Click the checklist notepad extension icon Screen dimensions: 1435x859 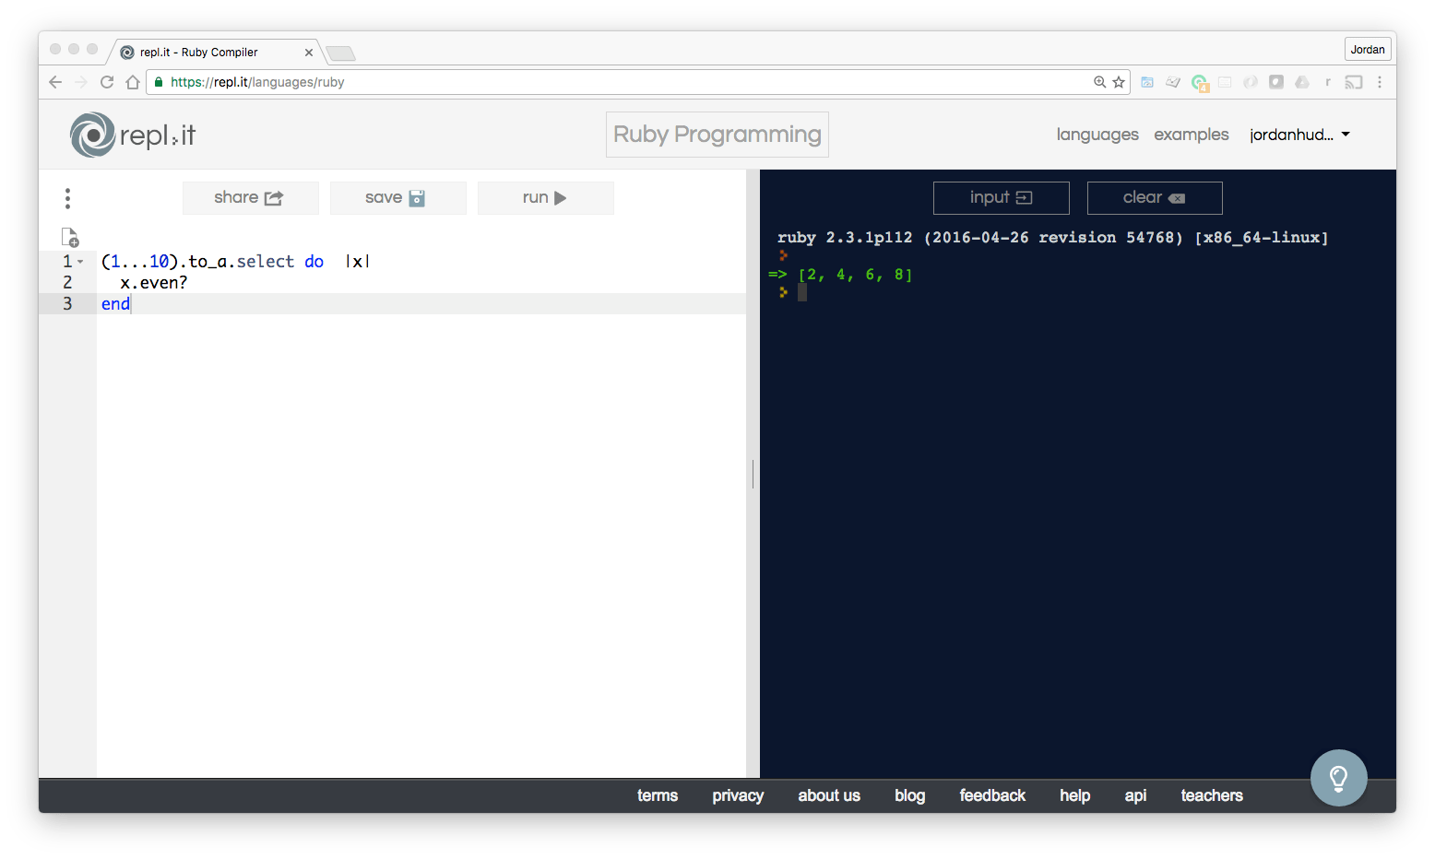(1173, 82)
